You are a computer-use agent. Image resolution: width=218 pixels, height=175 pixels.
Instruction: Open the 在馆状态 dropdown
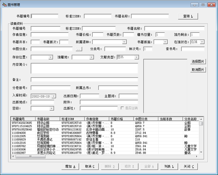(202, 42)
